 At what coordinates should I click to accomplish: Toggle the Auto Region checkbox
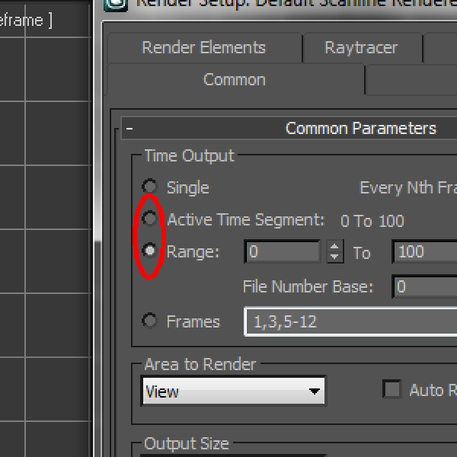pyautogui.click(x=392, y=390)
